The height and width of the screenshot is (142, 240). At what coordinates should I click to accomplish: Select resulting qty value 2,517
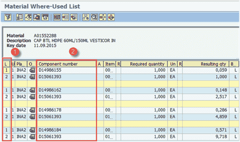tap(206, 97)
